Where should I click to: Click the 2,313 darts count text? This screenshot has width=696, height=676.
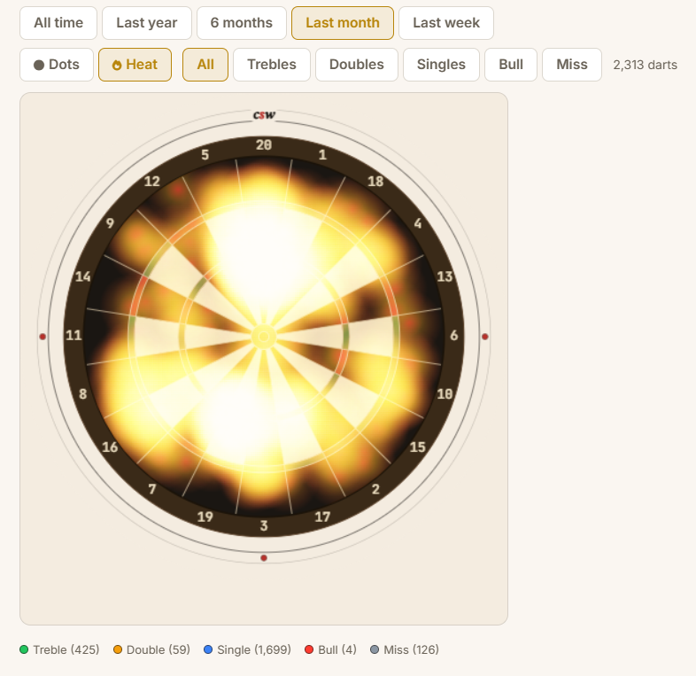tap(645, 66)
